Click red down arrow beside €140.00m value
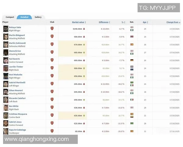Image resolution: width=183 pixels, height=147 pixels. (84, 29)
